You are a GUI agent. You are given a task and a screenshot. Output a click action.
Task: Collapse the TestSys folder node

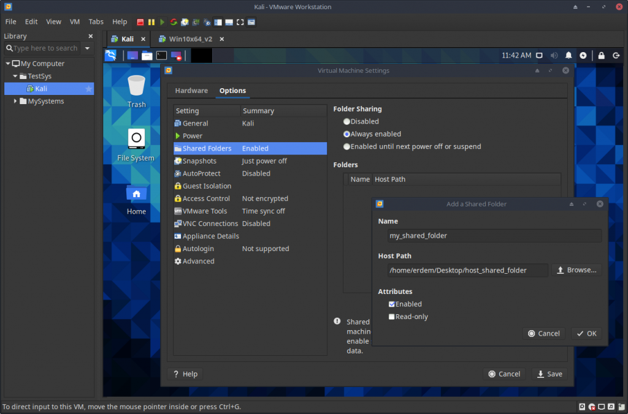click(x=15, y=76)
